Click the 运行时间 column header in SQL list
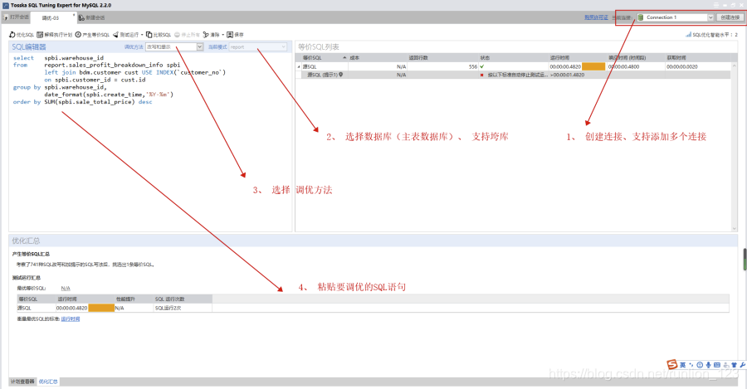This screenshot has width=747, height=389. pyautogui.click(x=578, y=57)
